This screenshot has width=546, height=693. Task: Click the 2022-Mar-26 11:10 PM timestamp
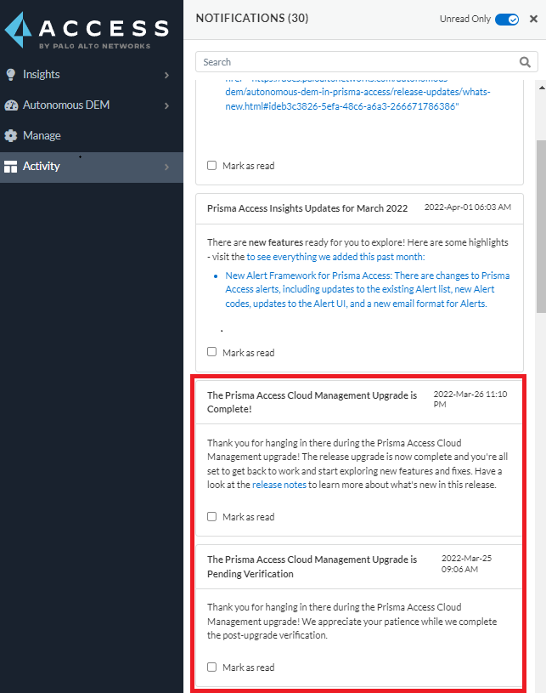tap(470, 399)
